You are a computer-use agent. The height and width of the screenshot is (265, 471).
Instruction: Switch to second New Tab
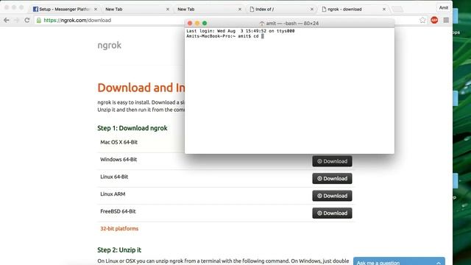point(209,10)
